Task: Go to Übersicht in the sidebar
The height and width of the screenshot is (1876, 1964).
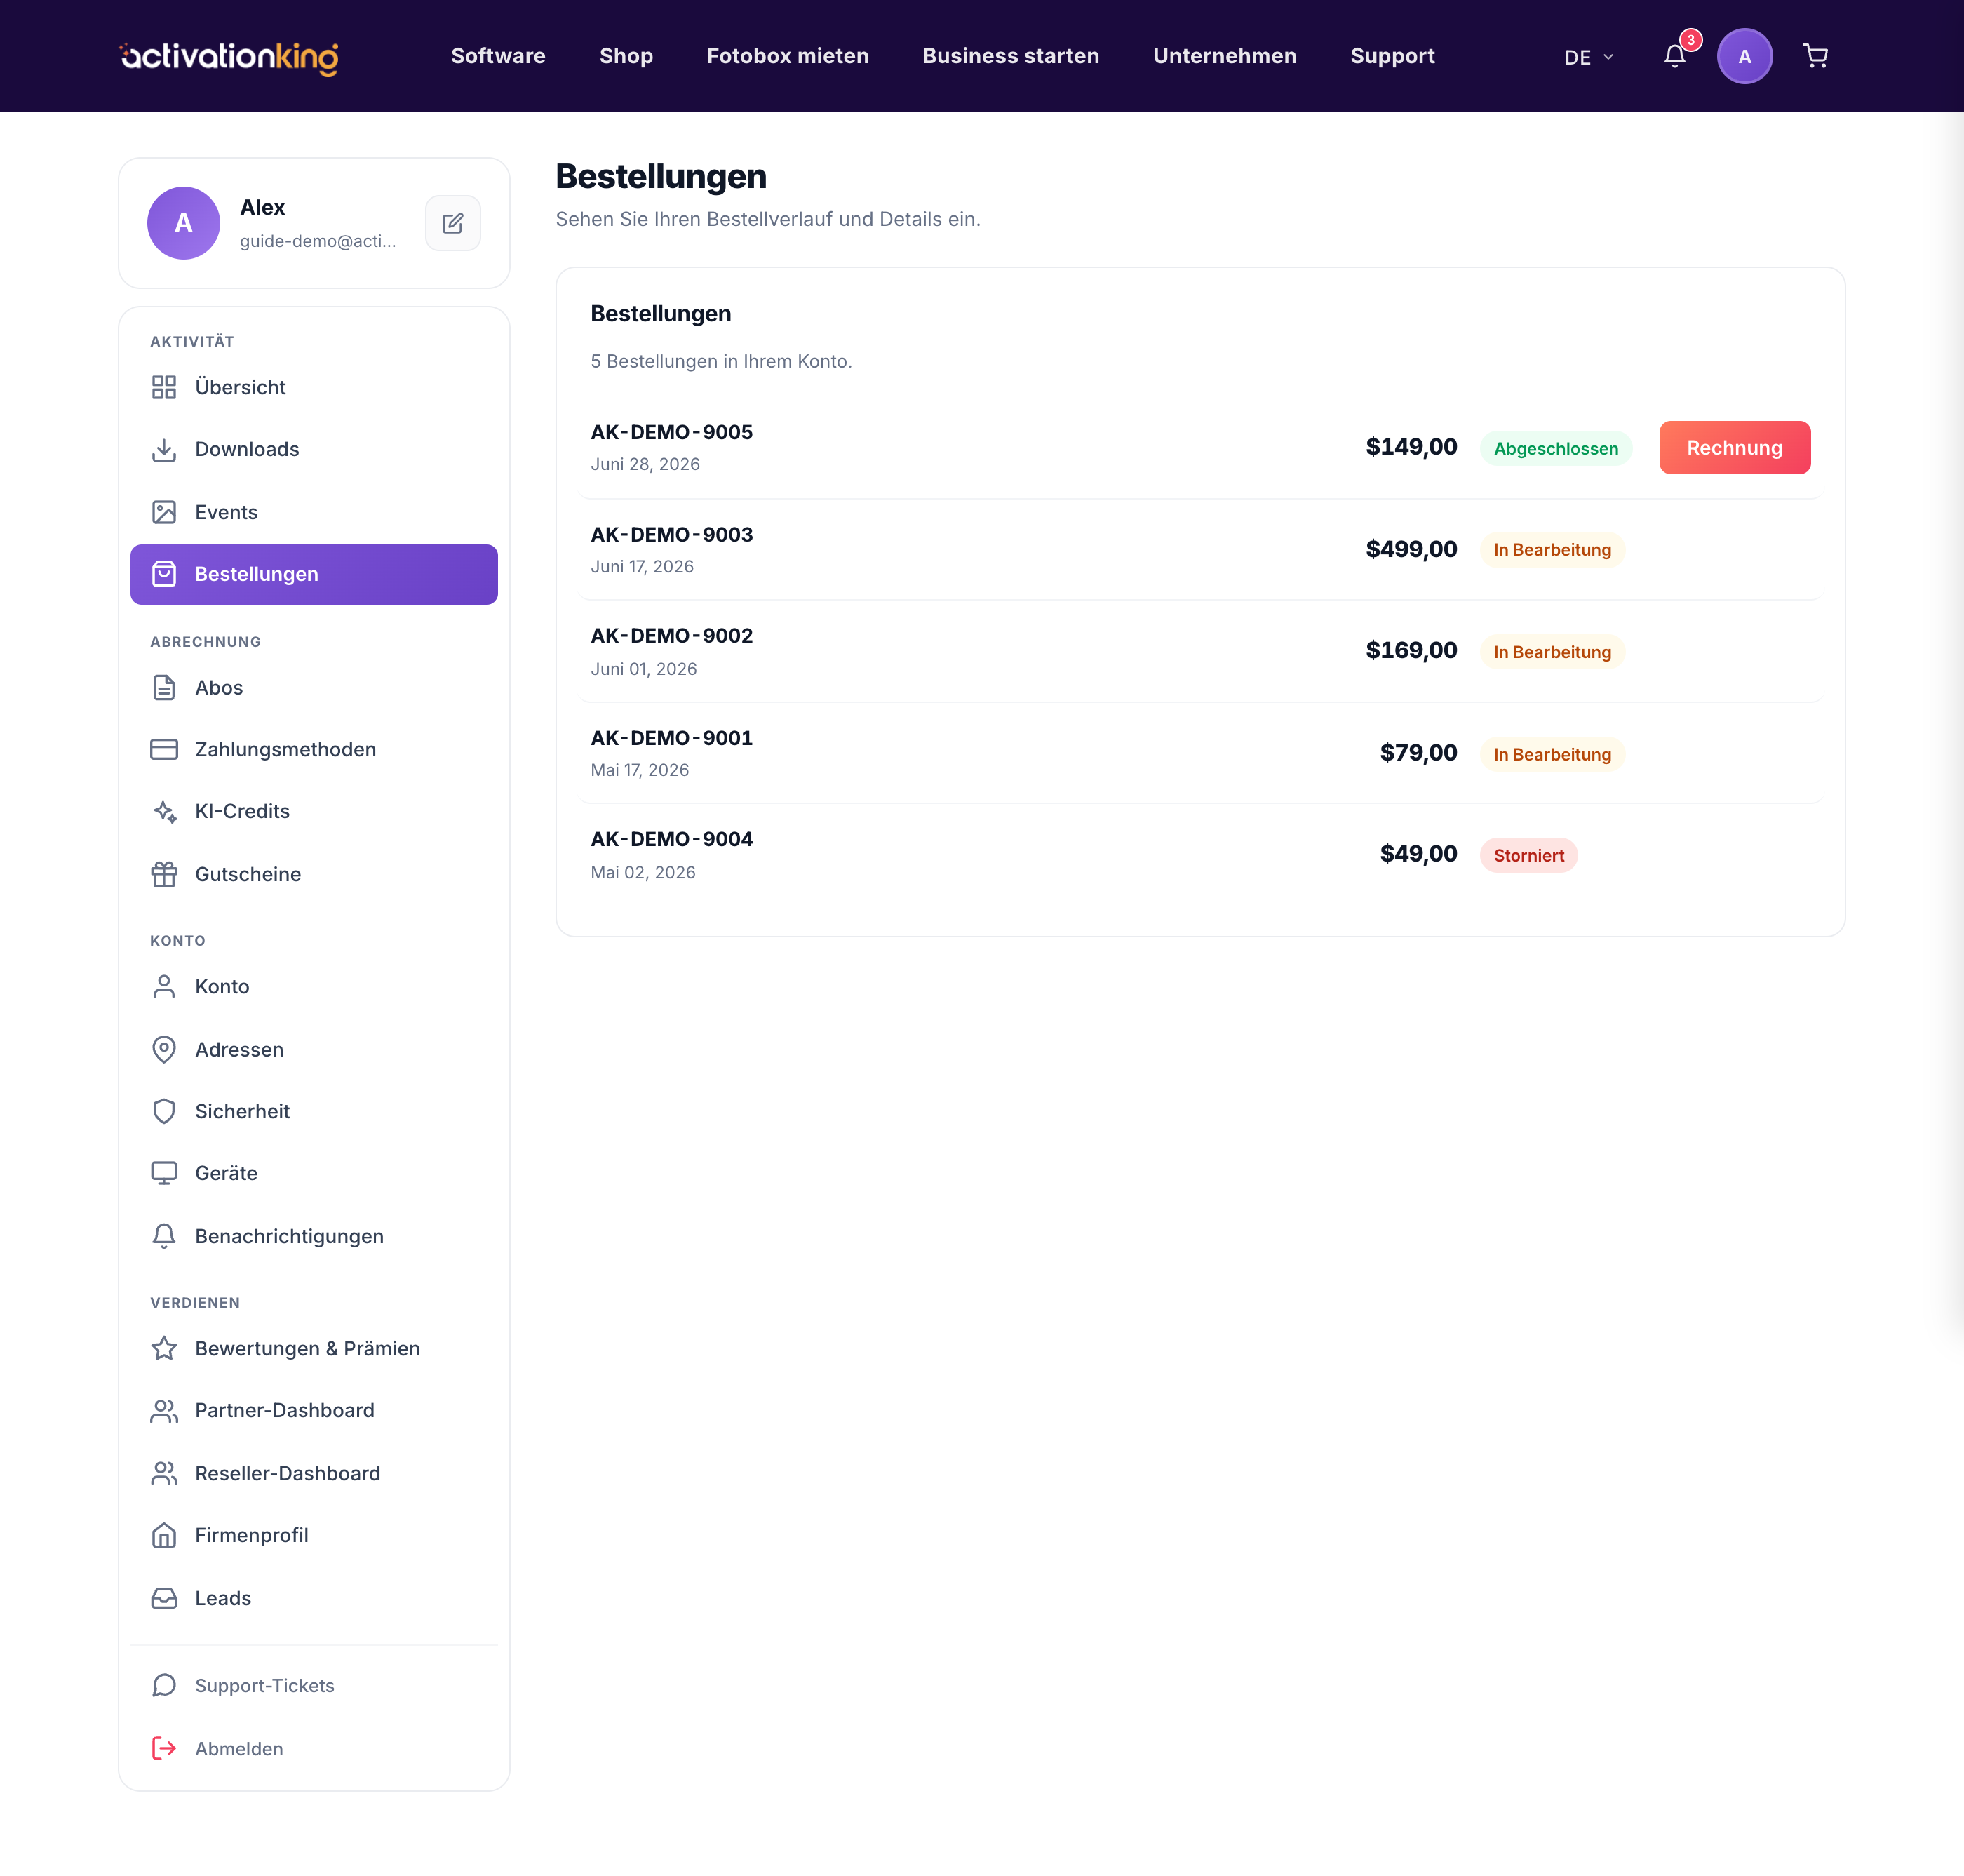Action: [314, 387]
